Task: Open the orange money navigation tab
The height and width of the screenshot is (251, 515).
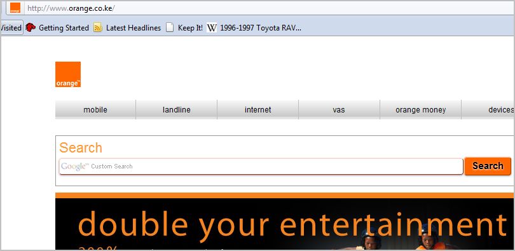Action: [x=420, y=109]
